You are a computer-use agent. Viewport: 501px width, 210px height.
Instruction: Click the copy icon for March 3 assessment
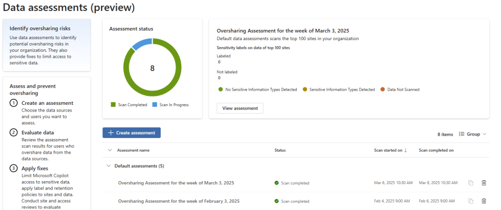(471, 183)
